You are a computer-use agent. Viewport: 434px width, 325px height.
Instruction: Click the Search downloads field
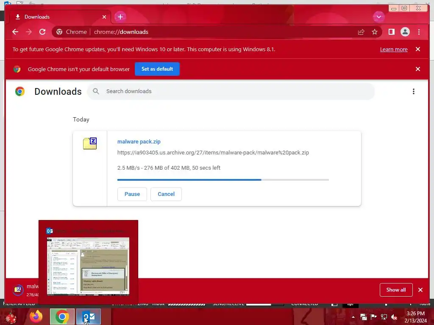point(231,91)
